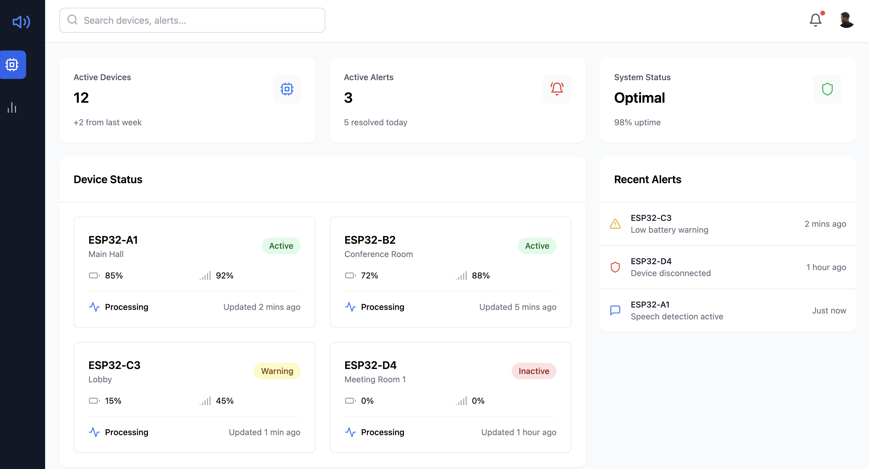Click the user profile avatar
This screenshot has width=869, height=469.
[846, 20]
